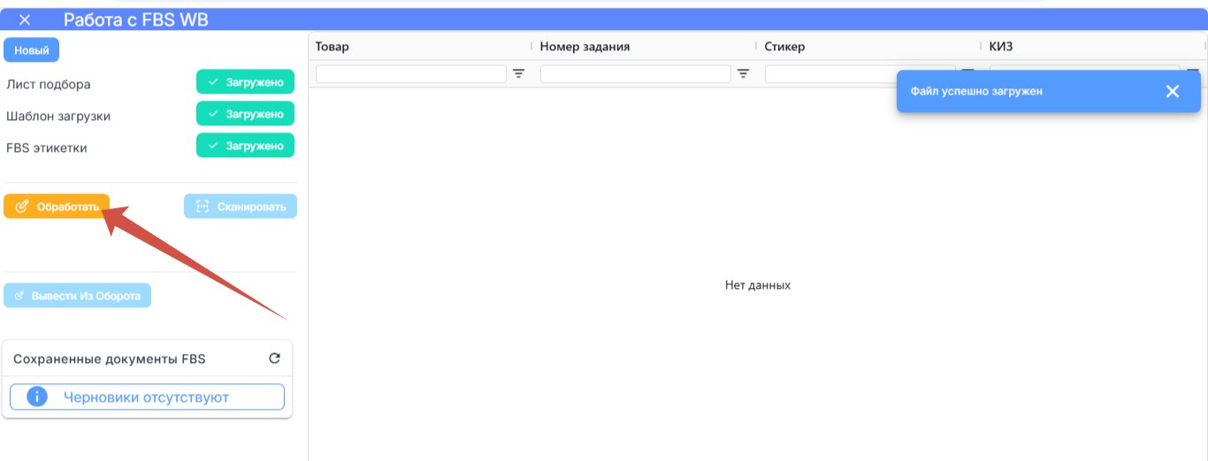Image resolution: width=1208 pixels, height=461 pixels.
Task: Open filter menu for Товар column
Action: (519, 74)
